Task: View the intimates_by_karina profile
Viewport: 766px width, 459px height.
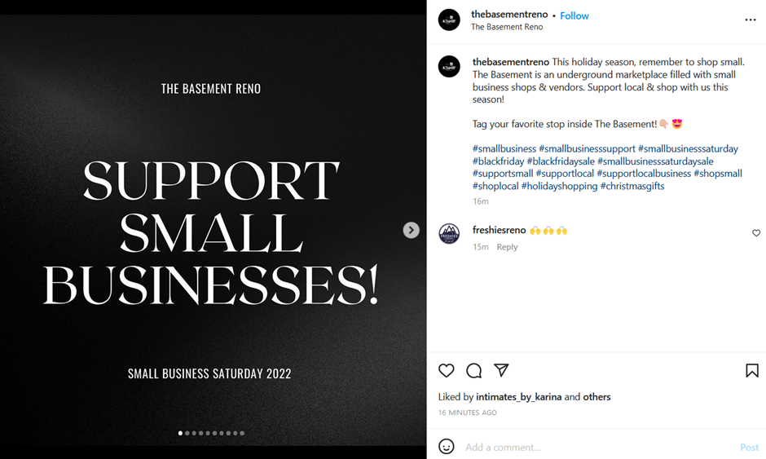Action: click(519, 396)
